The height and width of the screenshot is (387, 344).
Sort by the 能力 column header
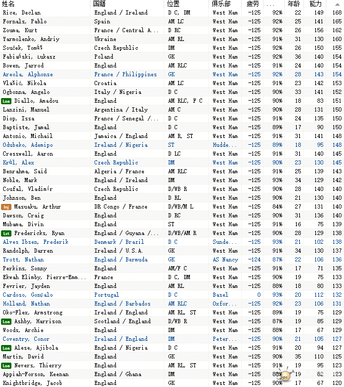[315, 4]
